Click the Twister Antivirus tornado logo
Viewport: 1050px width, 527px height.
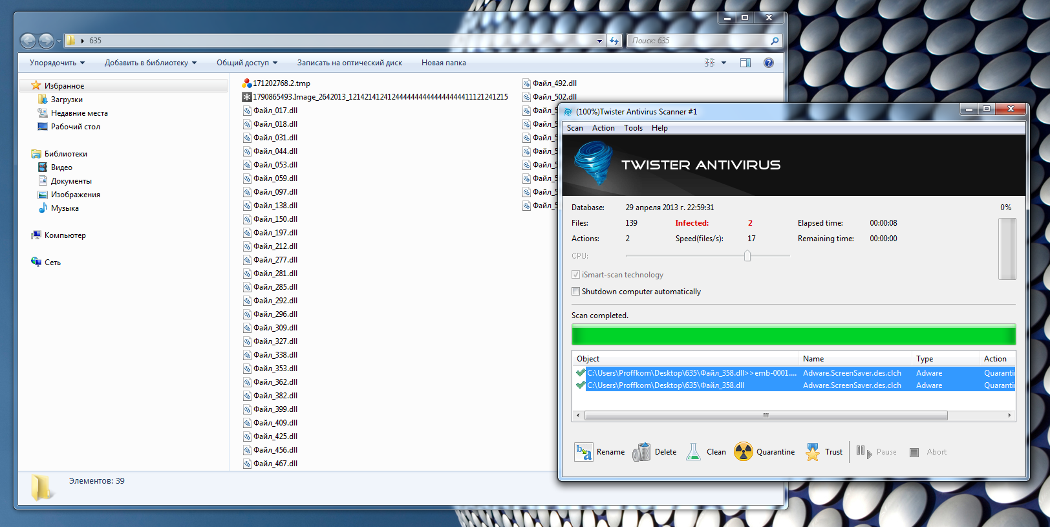[593, 163]
